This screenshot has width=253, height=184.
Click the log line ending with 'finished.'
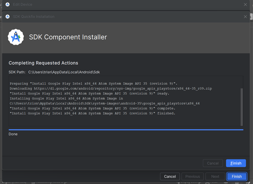(x=93, y=113)
